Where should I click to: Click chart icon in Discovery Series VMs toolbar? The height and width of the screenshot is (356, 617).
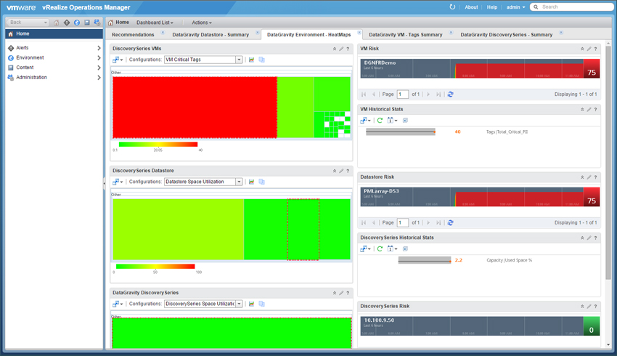point(251,60)
